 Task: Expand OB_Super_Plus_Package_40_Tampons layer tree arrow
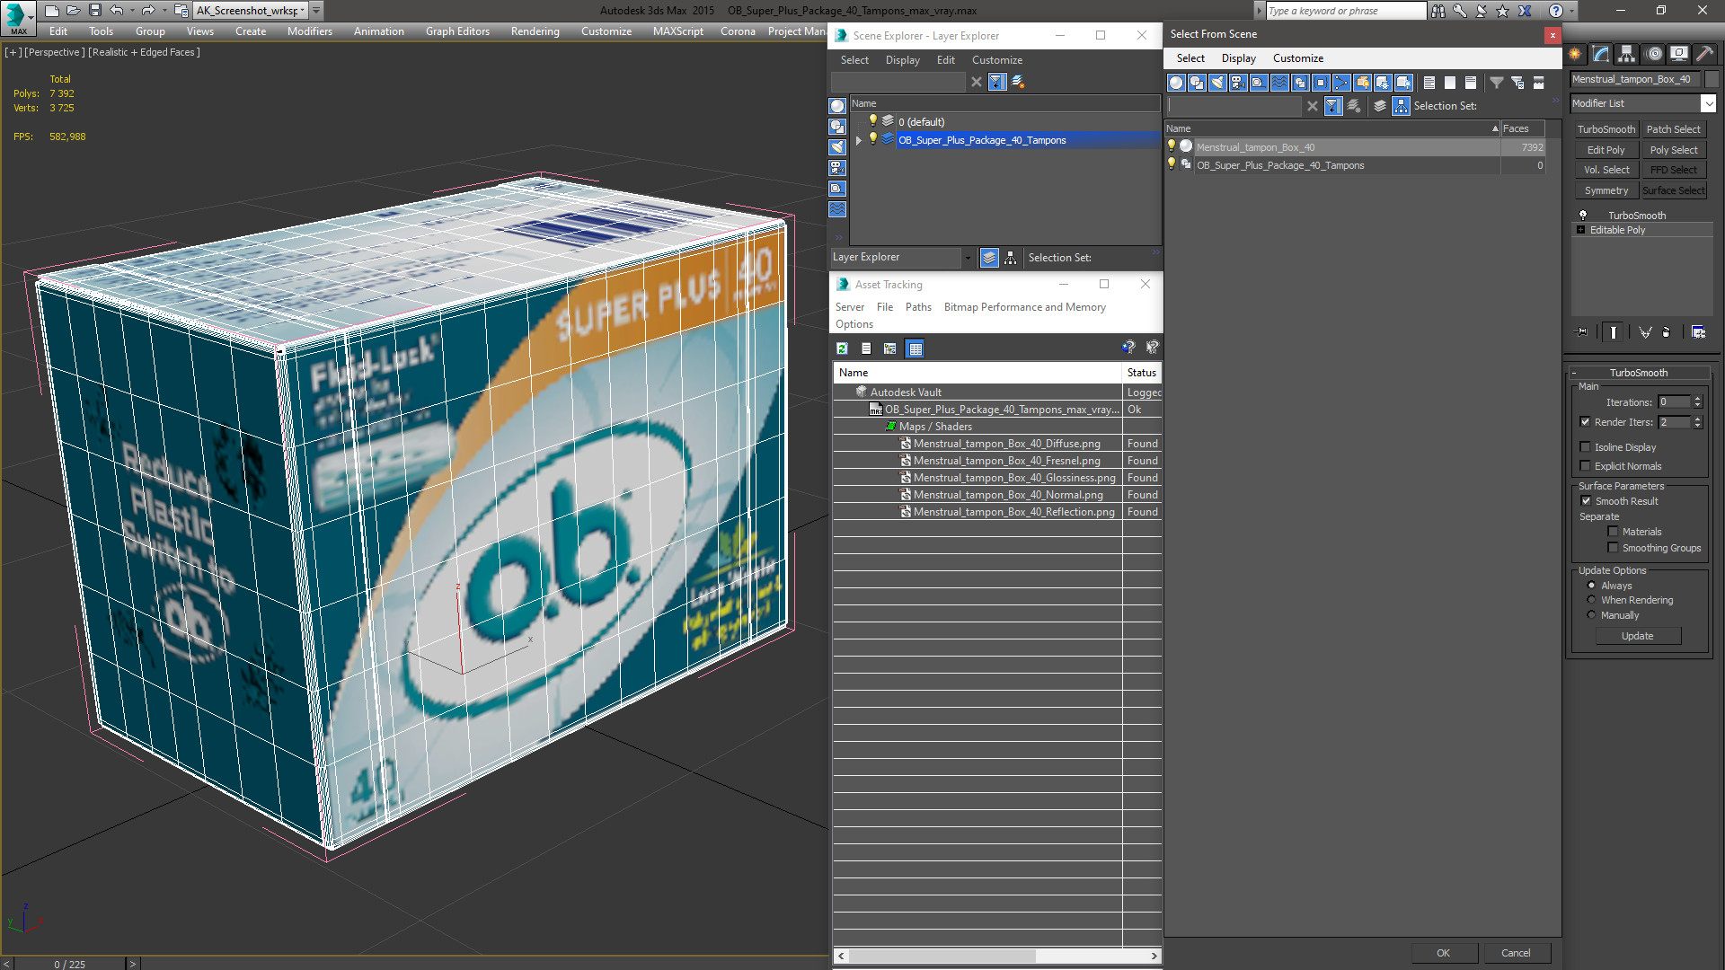(x=859, y=140)
